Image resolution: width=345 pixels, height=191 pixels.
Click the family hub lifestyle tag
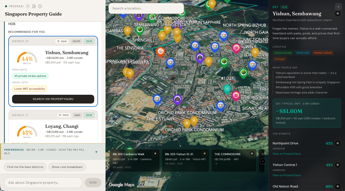click(303, 53)
